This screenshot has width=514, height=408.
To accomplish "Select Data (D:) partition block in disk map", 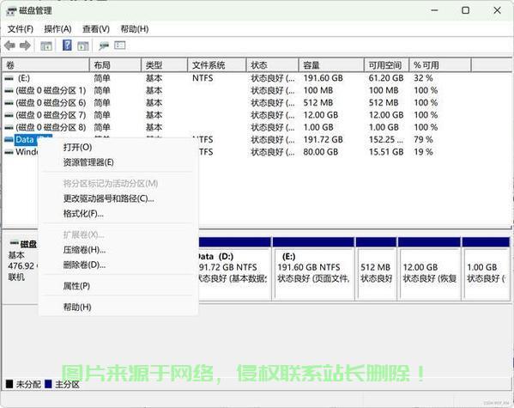I will coord(234,269).
